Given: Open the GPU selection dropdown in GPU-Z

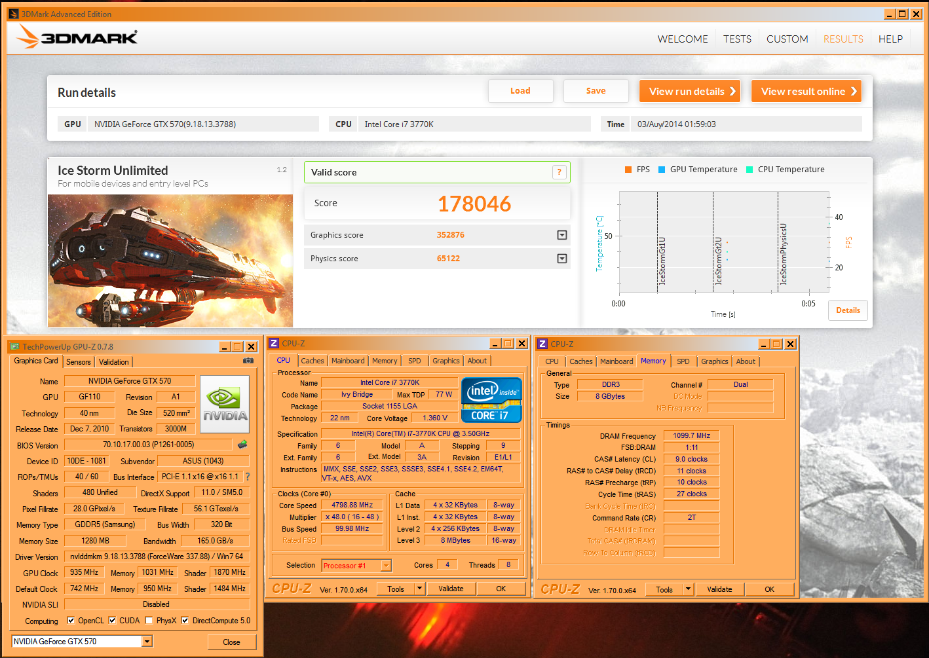Looking at the screenshot, I should tap(147, 642).
